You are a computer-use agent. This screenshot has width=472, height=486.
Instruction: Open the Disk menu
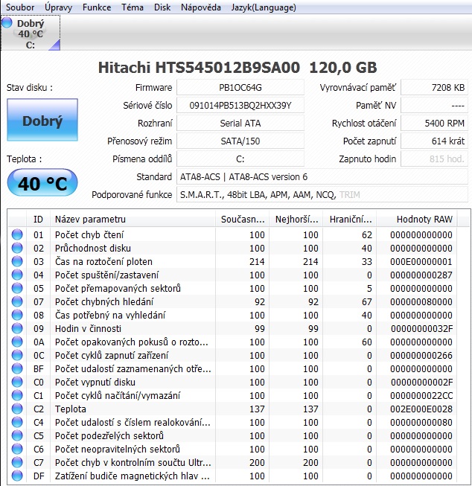click(x=162, y=7)
